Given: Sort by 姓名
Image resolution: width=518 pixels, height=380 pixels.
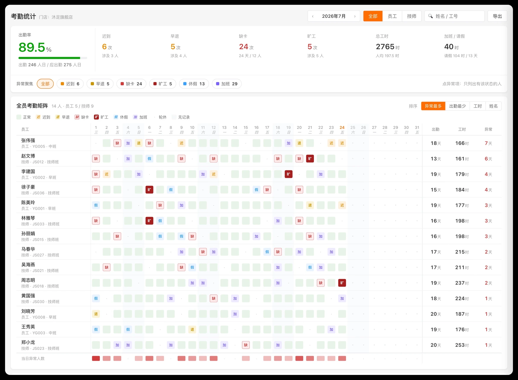Looking at the screenshot, I should (x=493, y=106).
